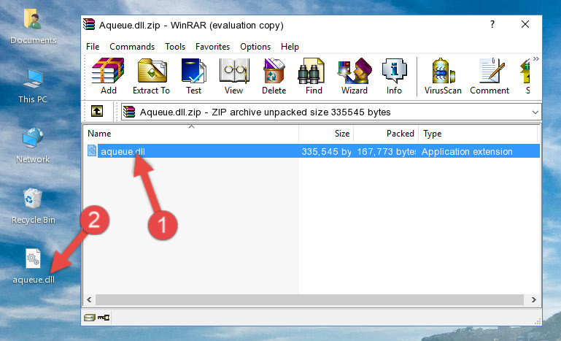The height and width of the screenshot is (341, 561).
Task: Click the Extract To toolbar icon
Action: (x=151, y=76)
